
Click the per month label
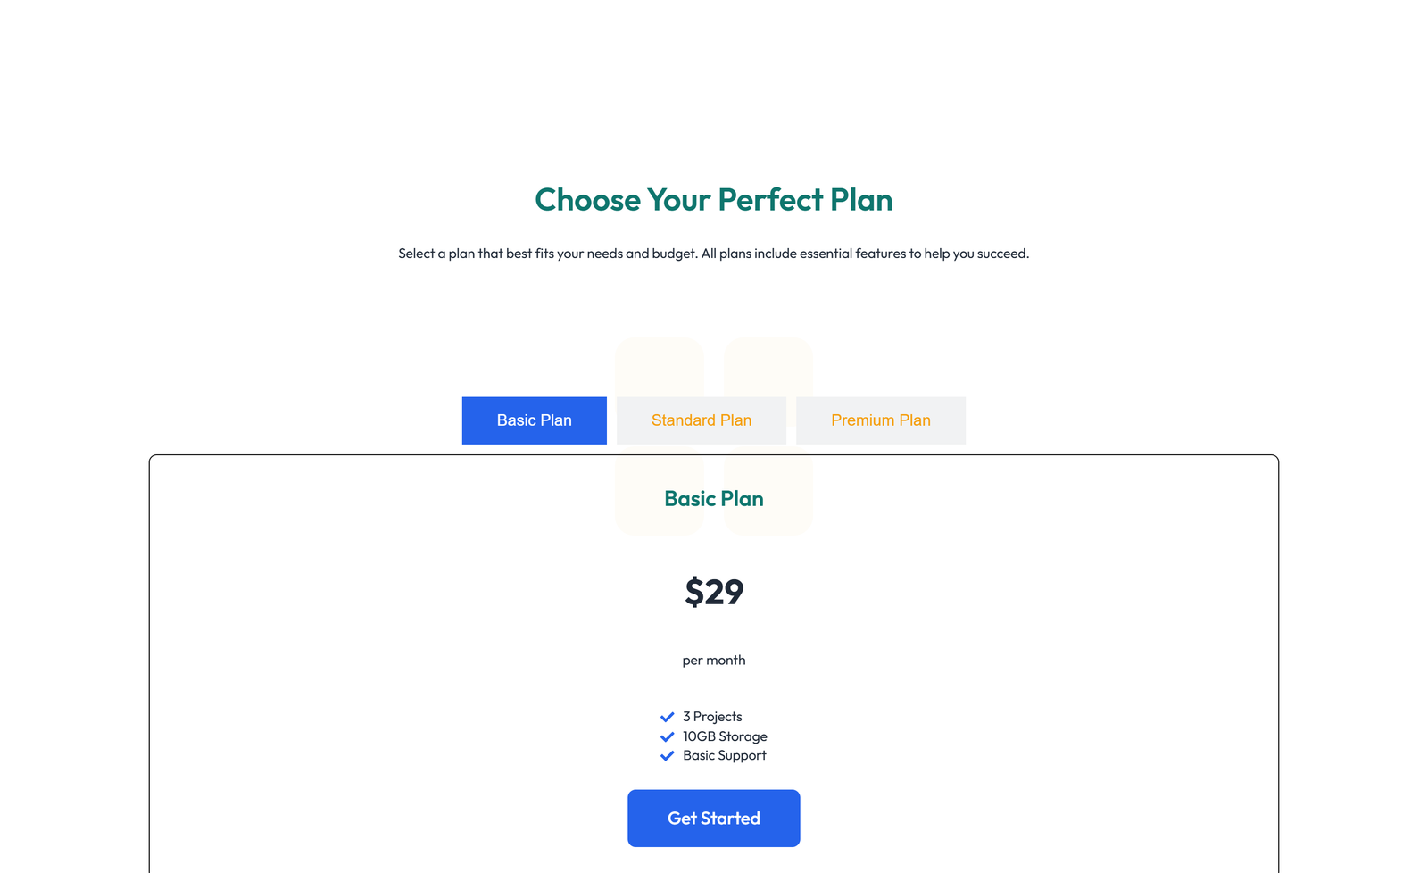pos(713,660)
